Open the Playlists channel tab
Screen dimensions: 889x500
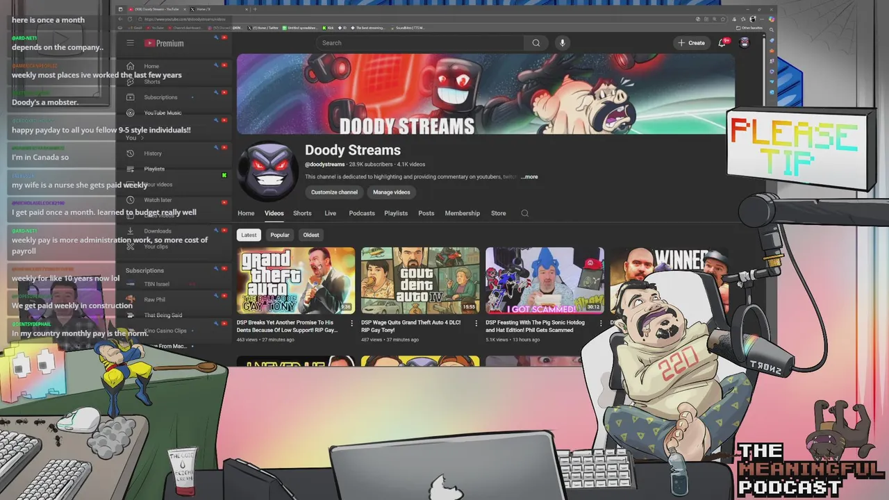[x=396, y=213]
